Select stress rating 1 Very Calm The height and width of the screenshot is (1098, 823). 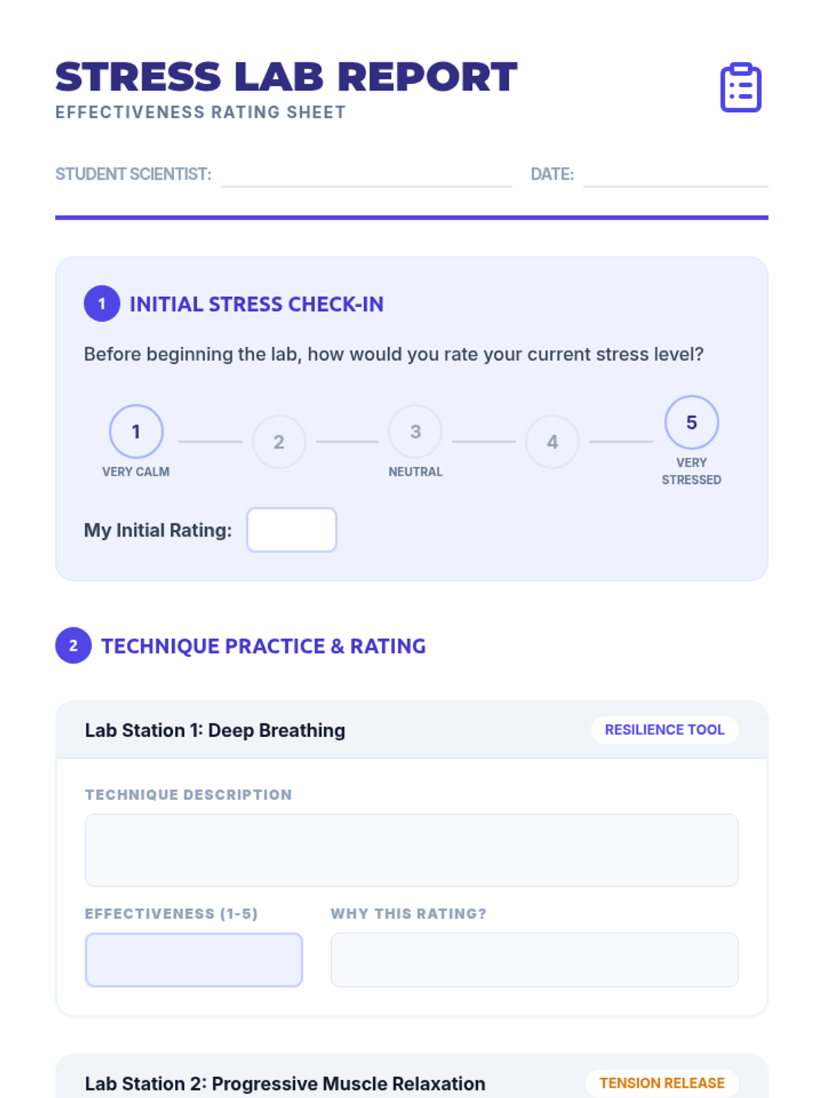[136, 432]
